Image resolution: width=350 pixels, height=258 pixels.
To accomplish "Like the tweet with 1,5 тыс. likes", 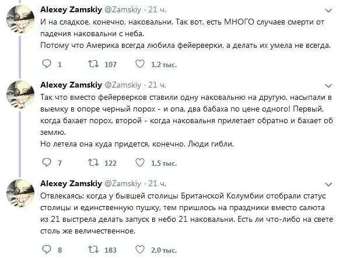I will (141, 163).
